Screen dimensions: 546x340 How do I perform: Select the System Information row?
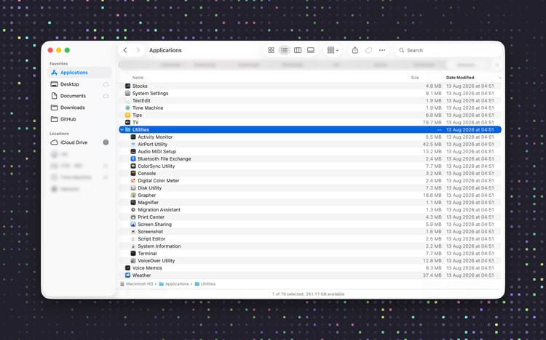pyautogui.click(x=310, y=246)
